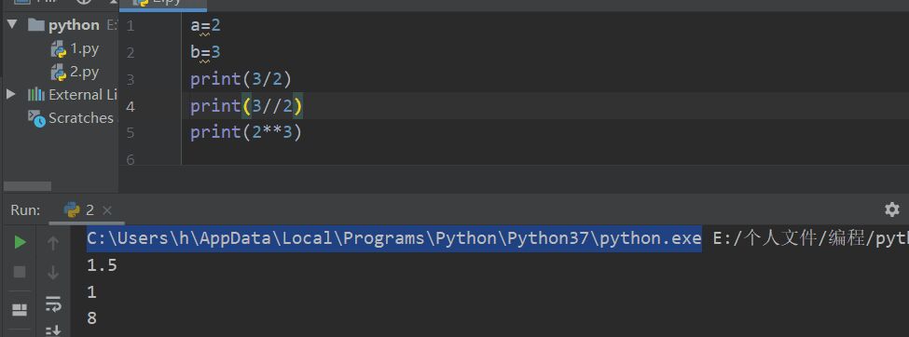Toggle soft-wrap in Run console
This screenshot has width=909, height=337.
pos(53,303)
